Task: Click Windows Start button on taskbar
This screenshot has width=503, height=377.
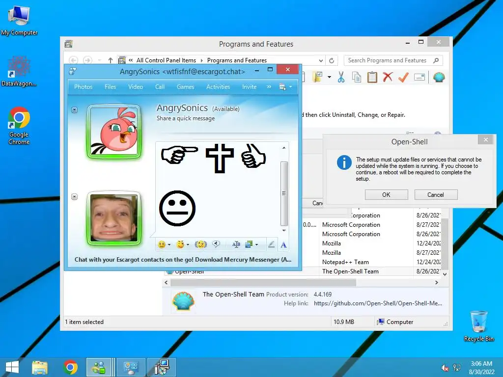Action: [12, 367]
